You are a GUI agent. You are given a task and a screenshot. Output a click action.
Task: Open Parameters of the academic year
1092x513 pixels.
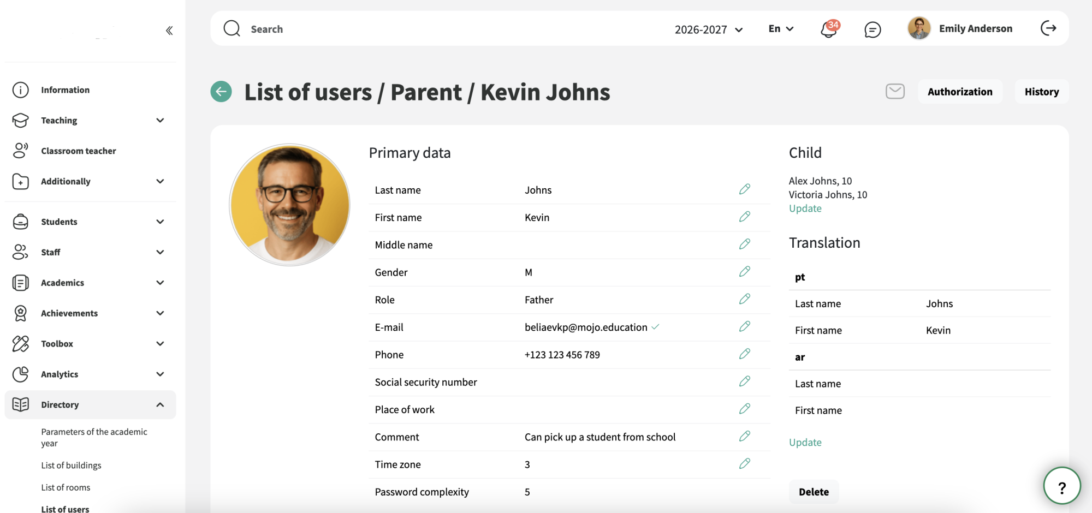coord(94,437)
